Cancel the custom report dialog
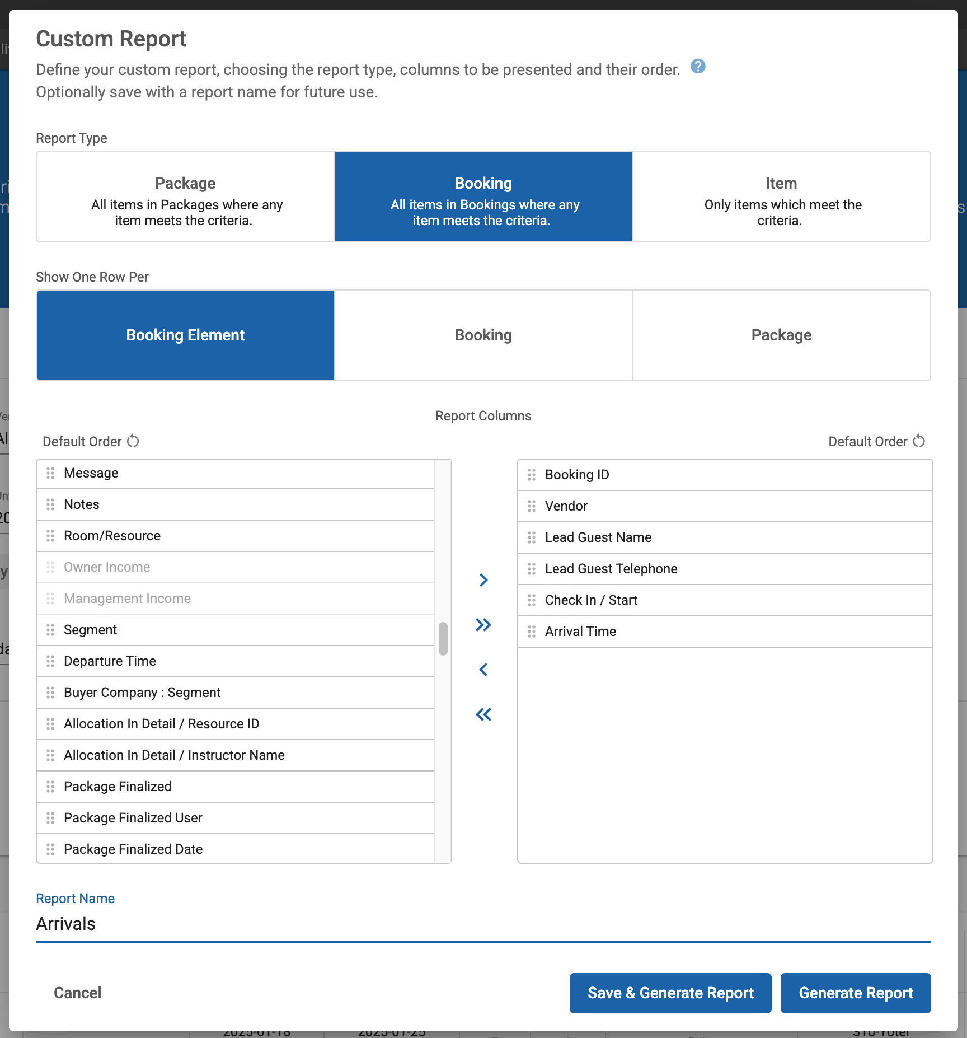967x1038 pixels. pyautogui.click(x=77, y=993)
